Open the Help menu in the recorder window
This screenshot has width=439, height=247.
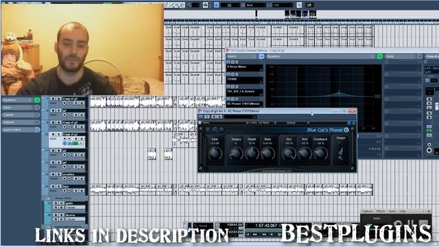tap(403, 211)
